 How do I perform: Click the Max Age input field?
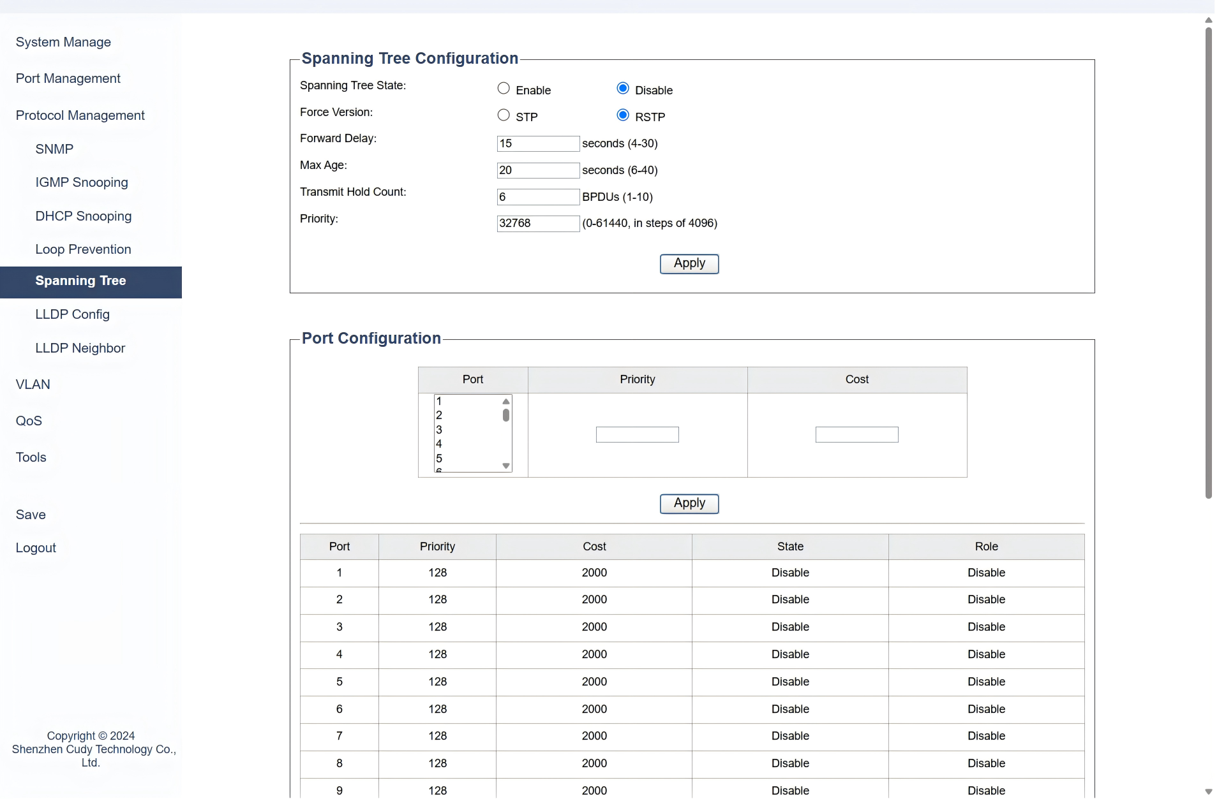(537, 170)
